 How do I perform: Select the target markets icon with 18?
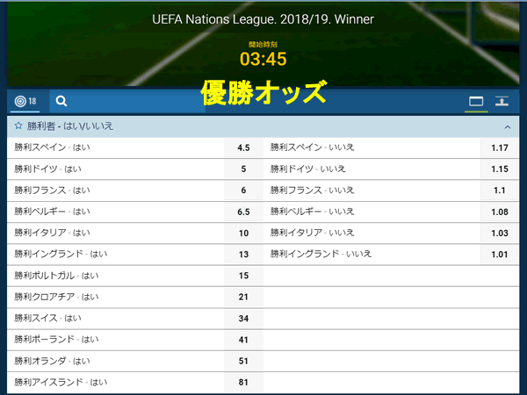tap(25, 101)
